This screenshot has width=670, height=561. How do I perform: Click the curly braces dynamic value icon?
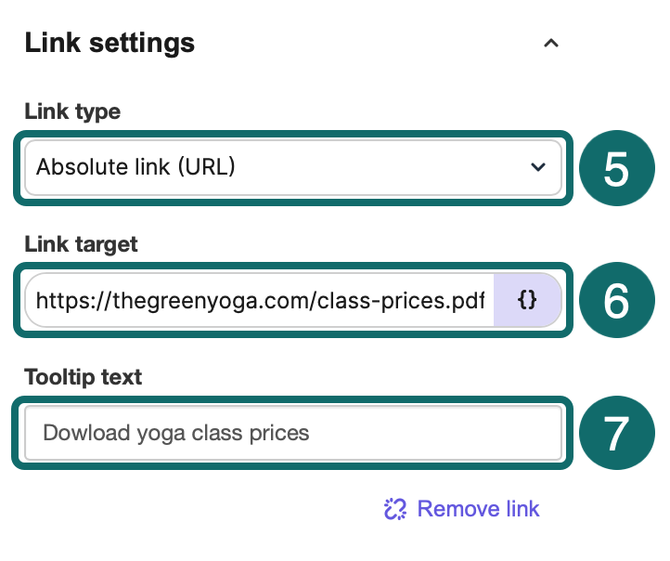(x=527, y=300)
